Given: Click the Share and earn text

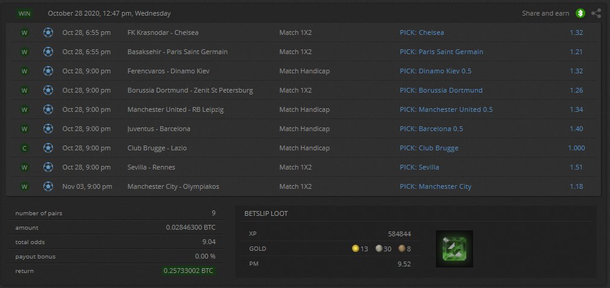Looking at the screenshot, I should pyautogui.click(x=546, y=13).
